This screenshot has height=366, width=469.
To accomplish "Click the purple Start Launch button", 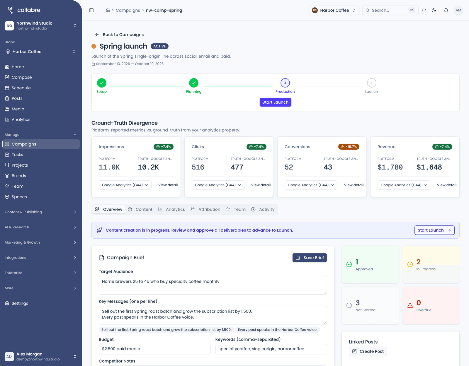I will click(x=276, y=102).
